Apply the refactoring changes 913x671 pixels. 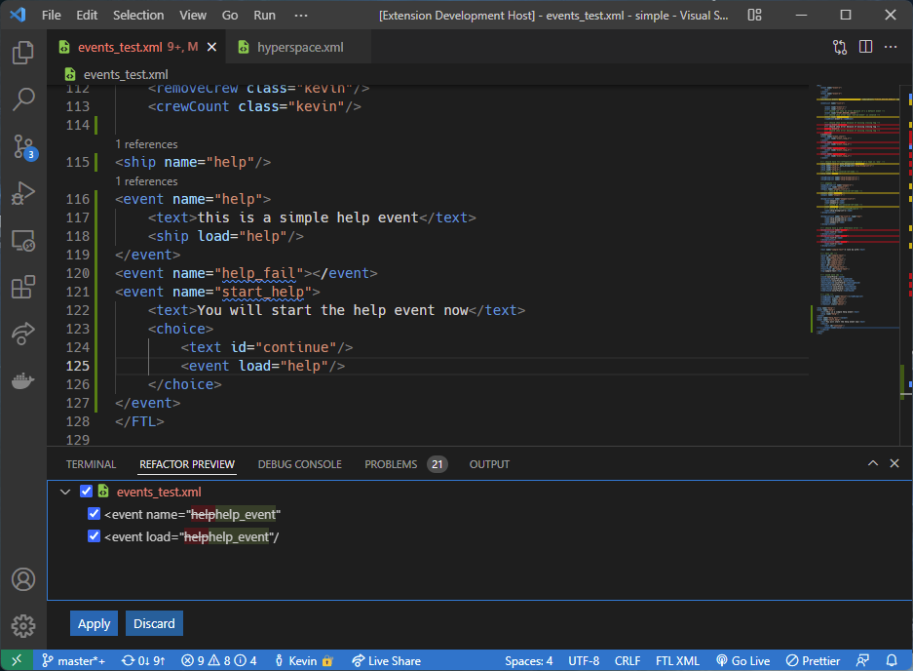94,624
